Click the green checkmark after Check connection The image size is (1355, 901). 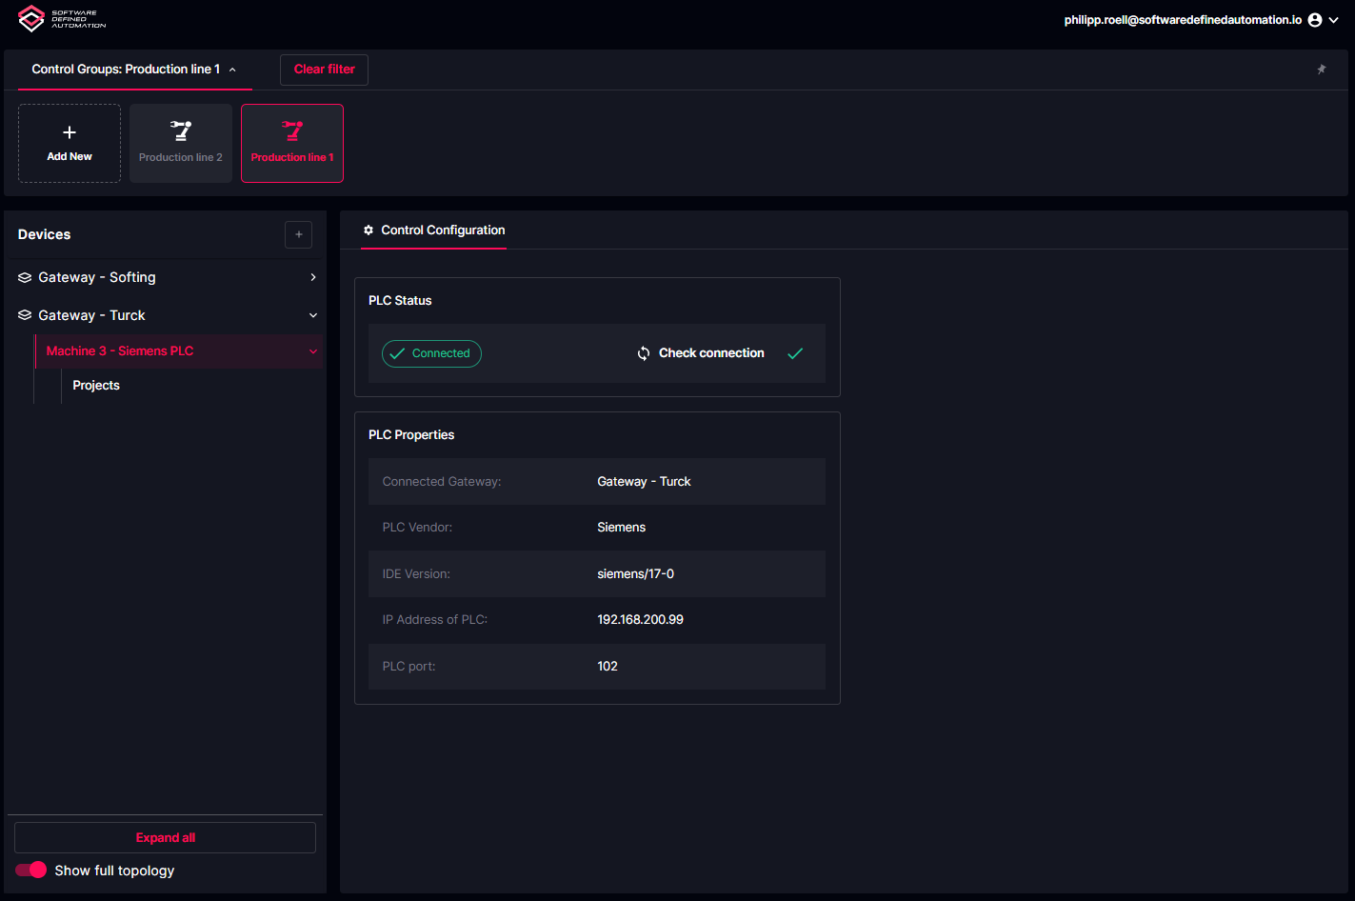tap(795, 353)
